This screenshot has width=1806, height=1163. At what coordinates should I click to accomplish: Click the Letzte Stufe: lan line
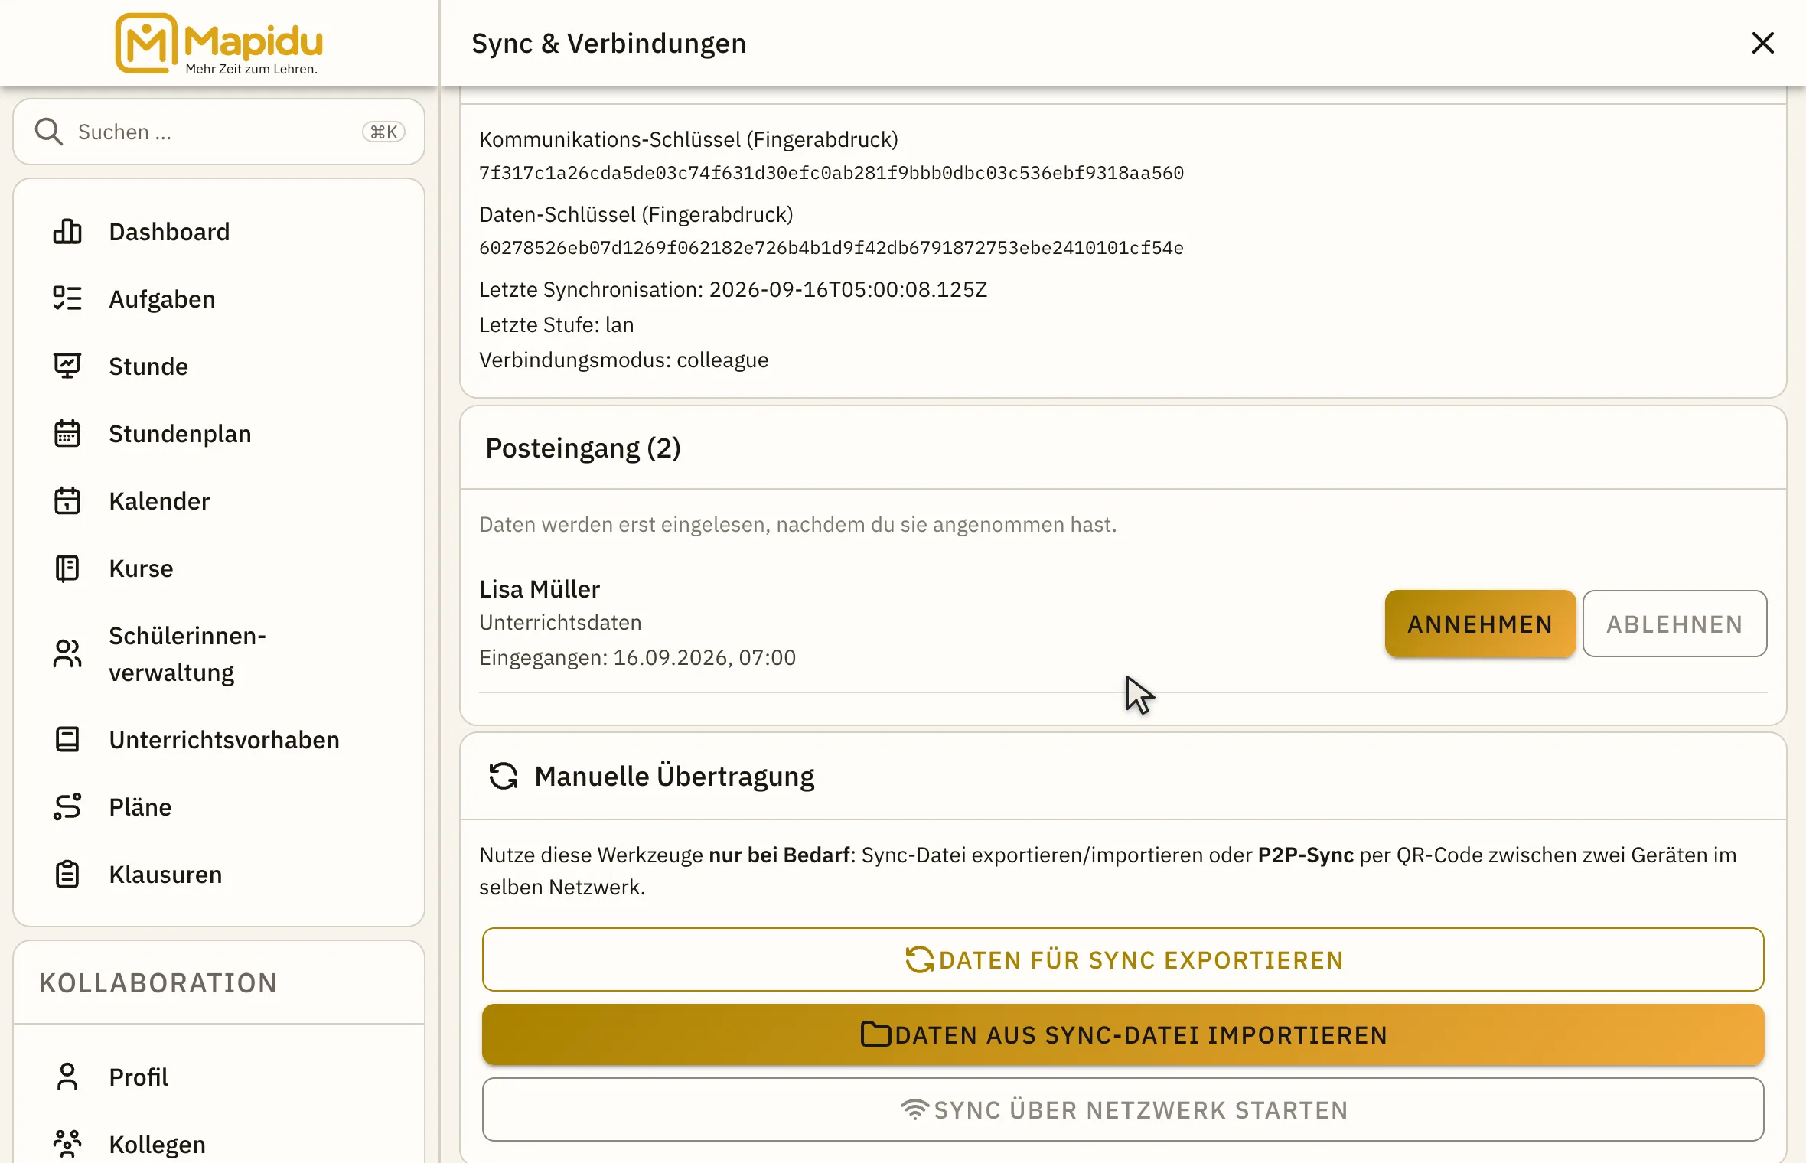tap(556, 324)
